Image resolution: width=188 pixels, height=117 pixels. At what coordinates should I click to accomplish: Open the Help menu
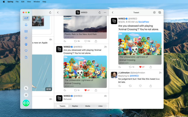pos(44,2)
